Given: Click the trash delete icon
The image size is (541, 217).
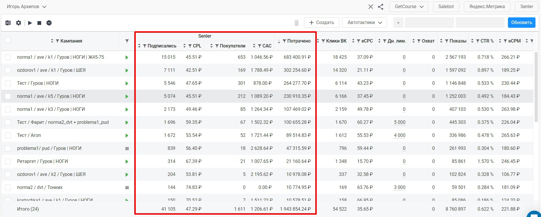Looking at the screenshot, I should pyautogui.click(x=296, y=23).
